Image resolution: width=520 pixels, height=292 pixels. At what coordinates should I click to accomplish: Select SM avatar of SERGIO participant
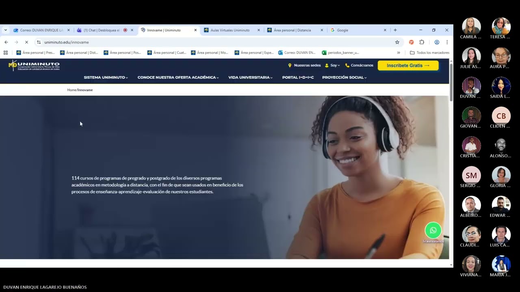471,175
